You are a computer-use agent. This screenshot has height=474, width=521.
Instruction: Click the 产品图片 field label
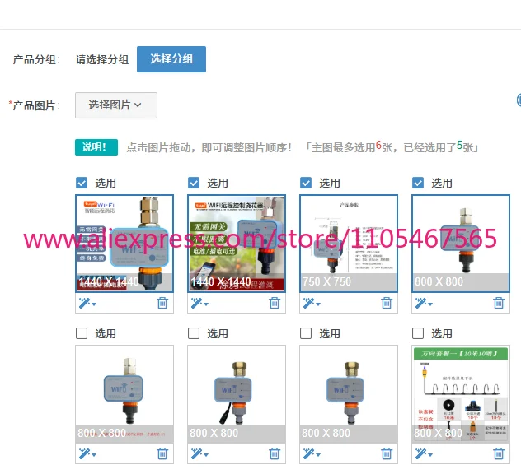pos(35,105)
